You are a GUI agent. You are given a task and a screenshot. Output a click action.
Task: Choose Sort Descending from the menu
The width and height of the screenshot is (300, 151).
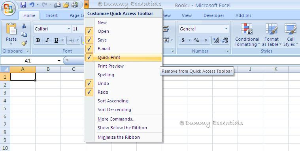(x=123, y=109)
